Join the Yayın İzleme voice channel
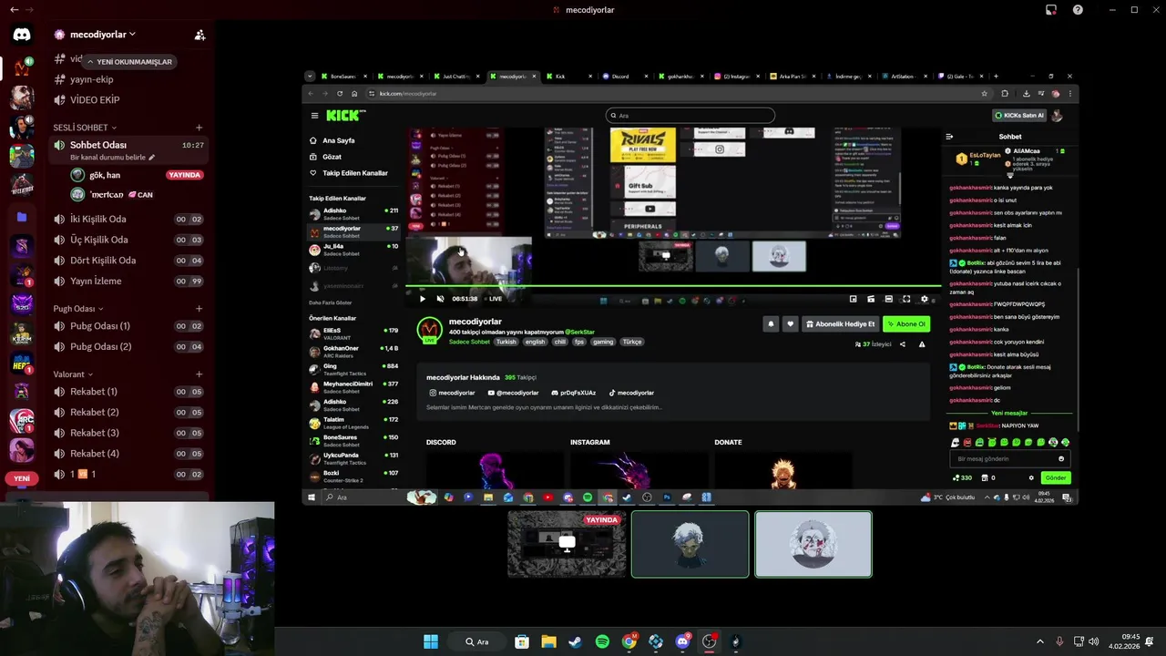Viewport: 1166px width, 656px height. coord(128,281)
